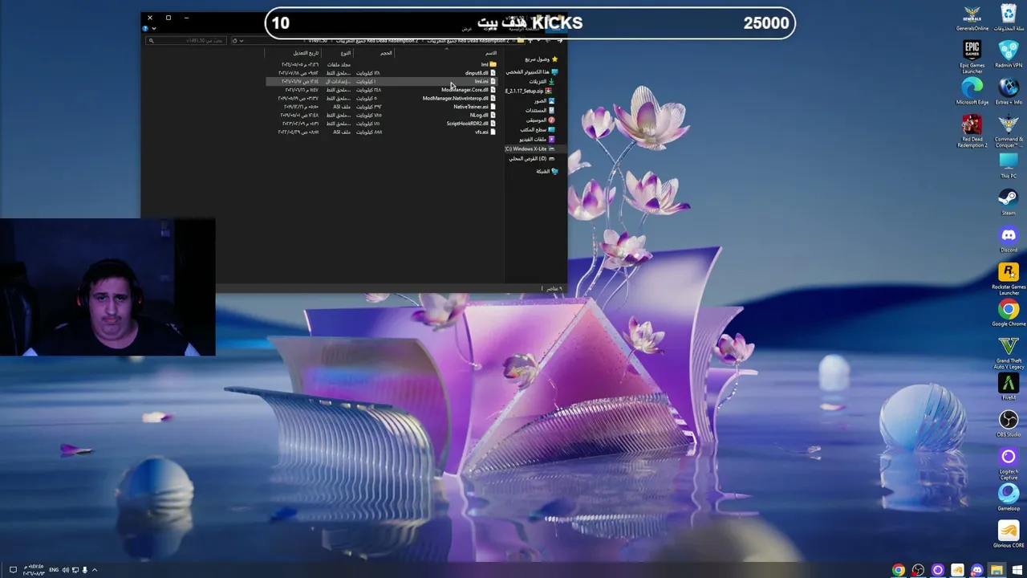Select Command & Conquer desktop icon
This screenshot has width=1027, height=578.
click(x=1009, y=131)
